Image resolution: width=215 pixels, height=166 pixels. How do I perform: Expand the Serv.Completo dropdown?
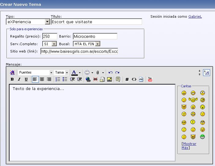coord(54,44)
